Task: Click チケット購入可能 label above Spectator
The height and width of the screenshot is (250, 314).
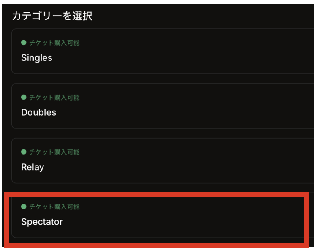Action: click(54, 207)
